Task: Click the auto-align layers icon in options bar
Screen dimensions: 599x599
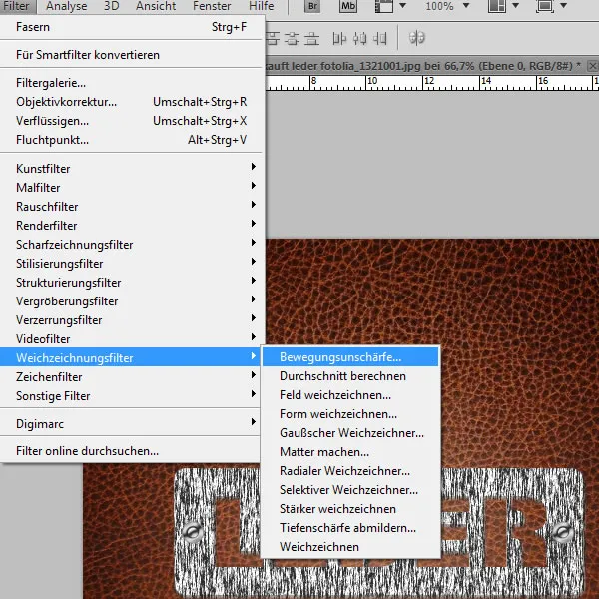Action: click(417, 39)
